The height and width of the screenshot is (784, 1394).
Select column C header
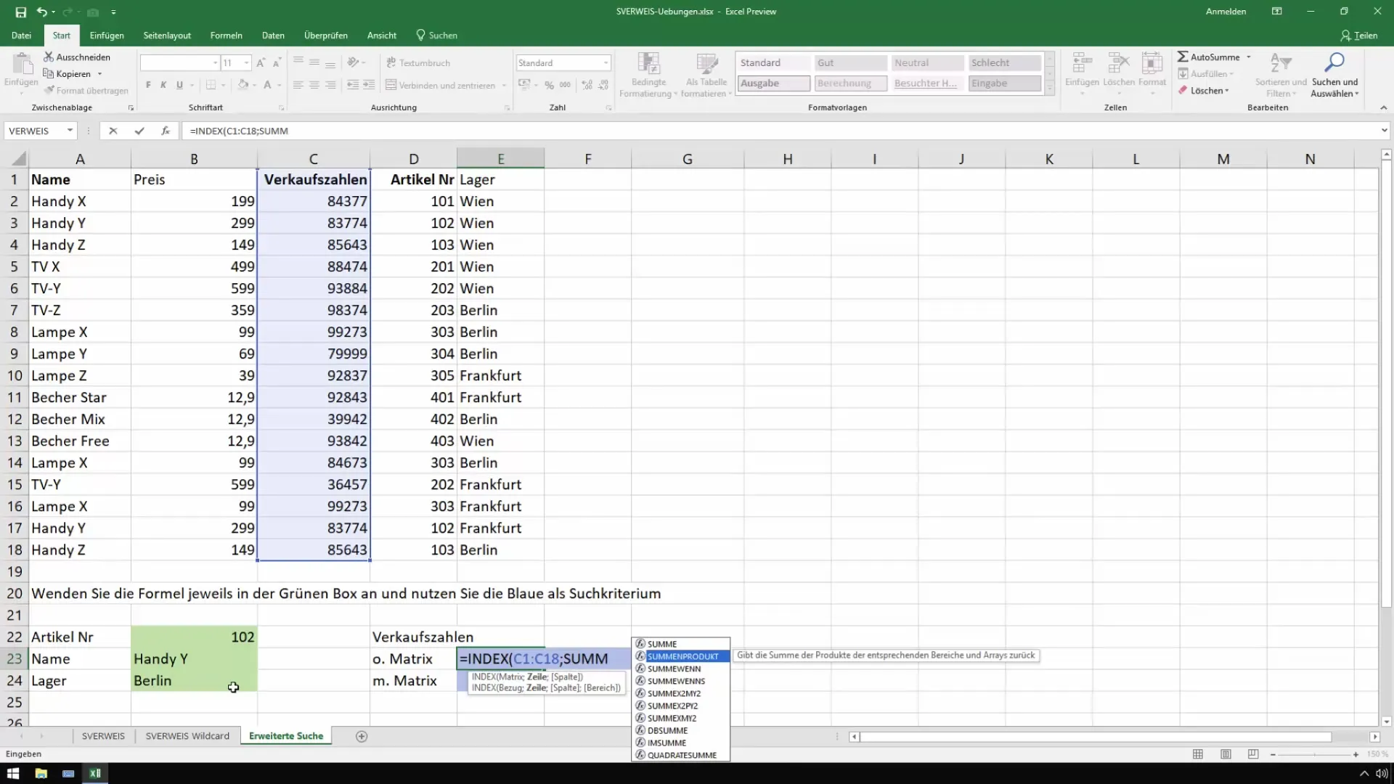click(x=313, y=159)
